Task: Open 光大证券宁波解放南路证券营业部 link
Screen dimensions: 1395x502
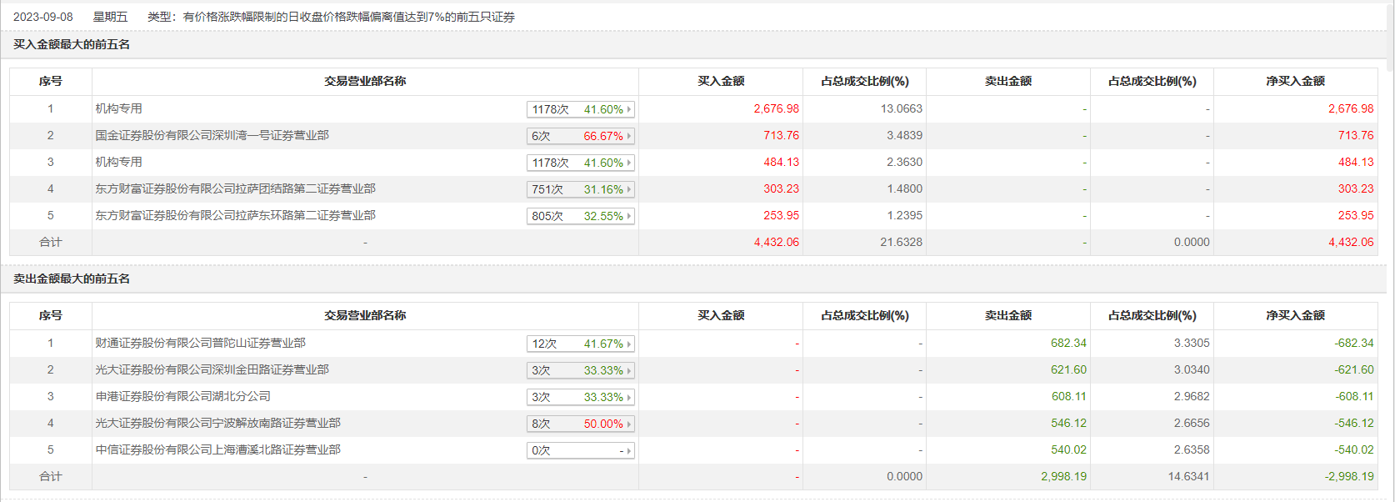Action: click(x=217, y=423)
